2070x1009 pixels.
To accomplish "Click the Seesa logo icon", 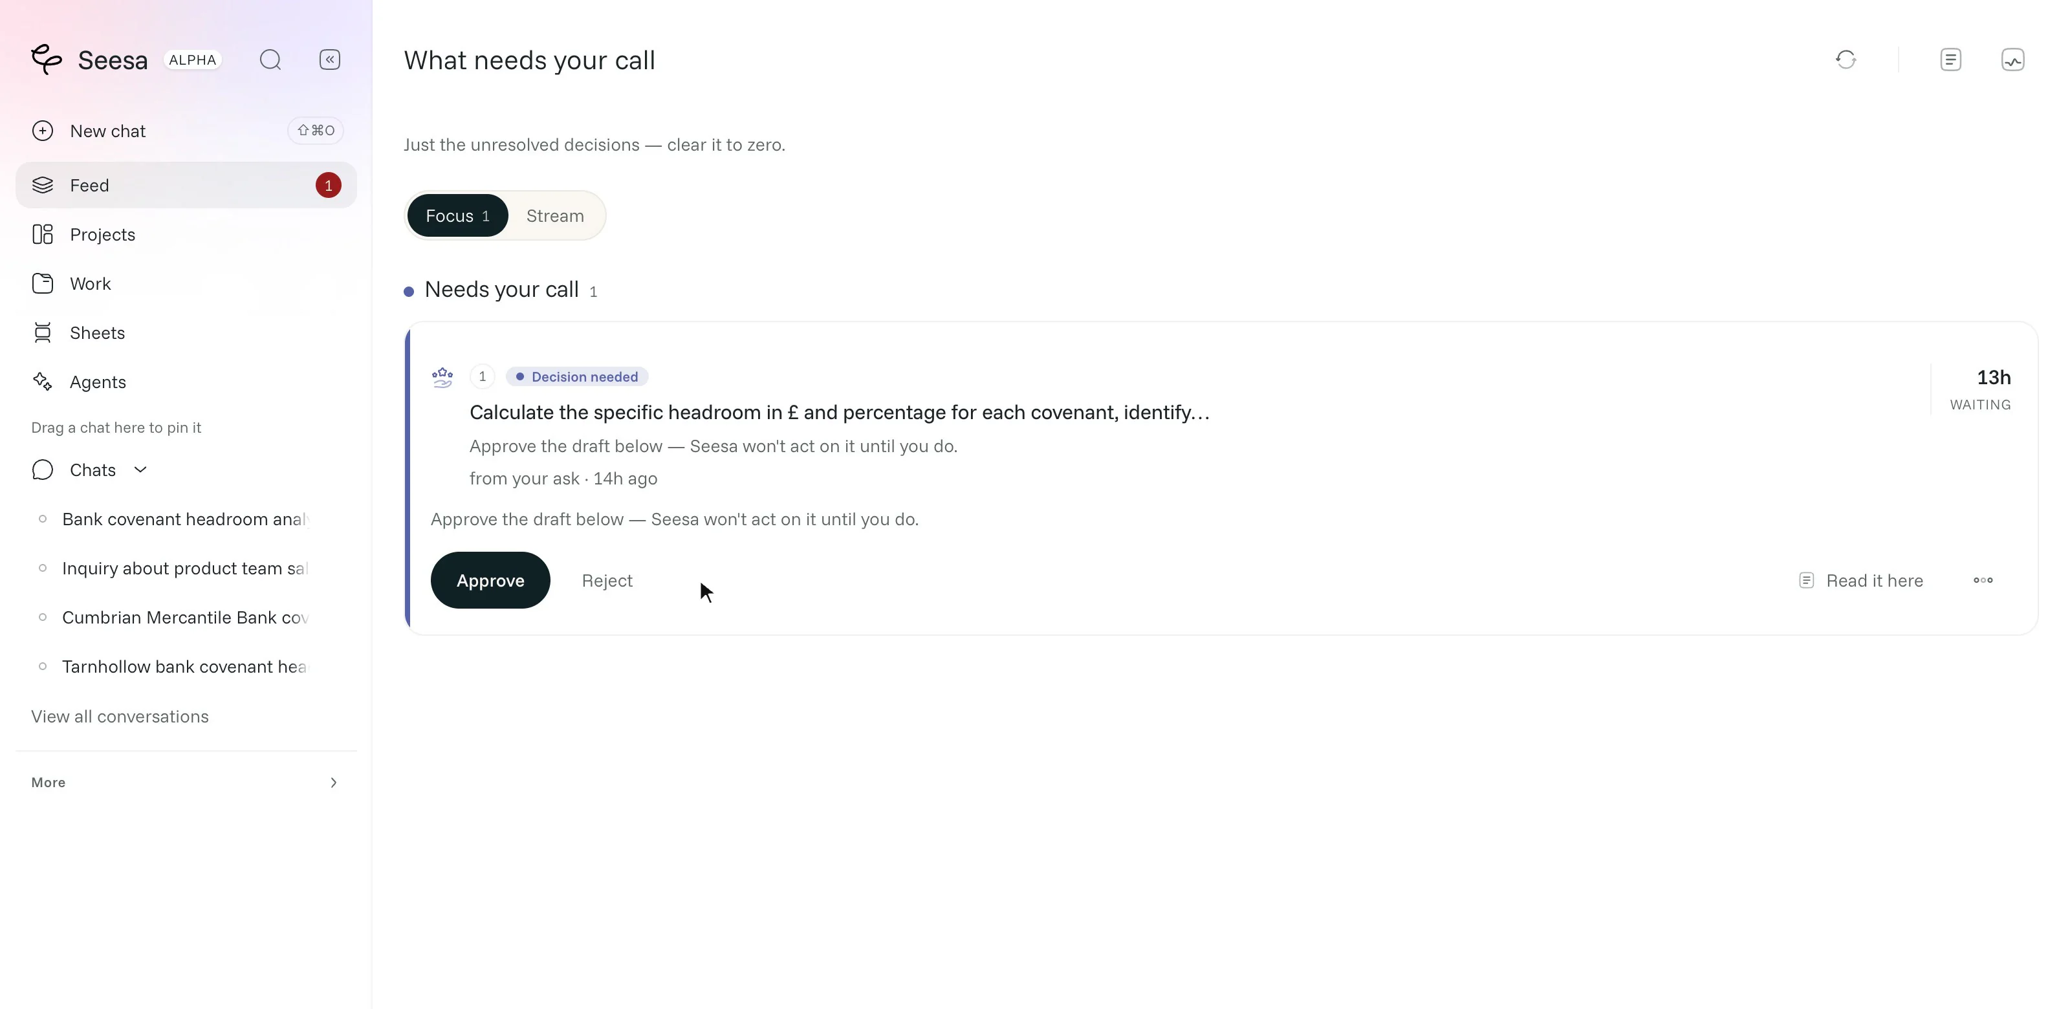I will [x=47, y=60].
